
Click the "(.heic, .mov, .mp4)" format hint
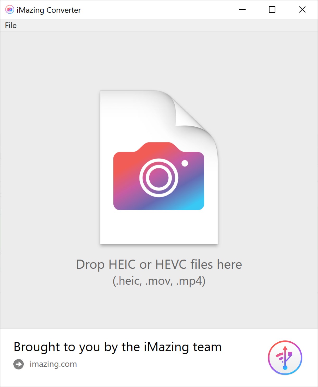pos(159,281)
